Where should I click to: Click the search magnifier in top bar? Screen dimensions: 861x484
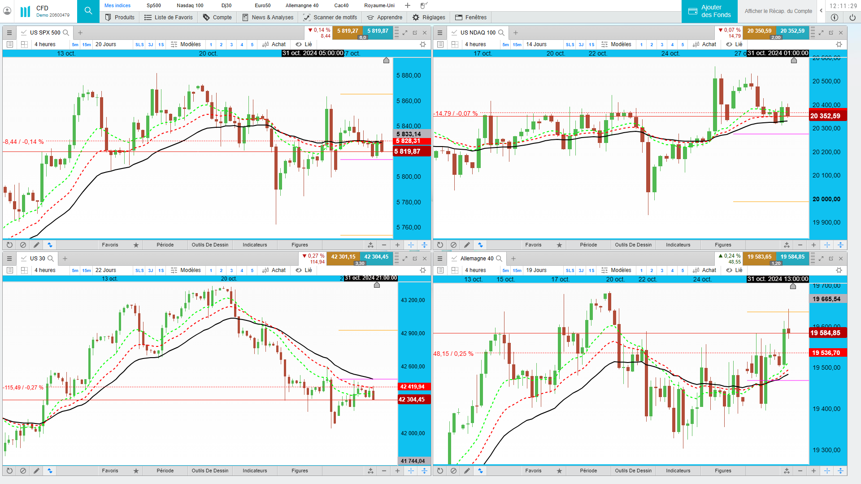(x=88, y=11)
